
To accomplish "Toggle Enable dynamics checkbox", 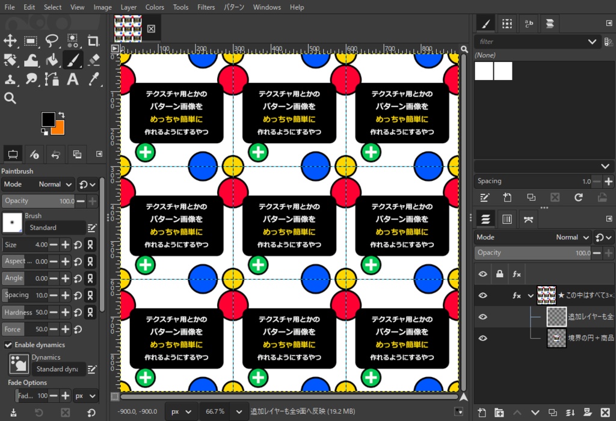I will click(x=8, y=345).
